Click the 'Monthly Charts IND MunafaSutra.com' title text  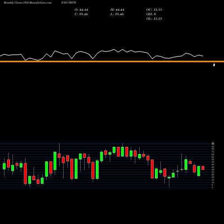click(x=27, y=3)
